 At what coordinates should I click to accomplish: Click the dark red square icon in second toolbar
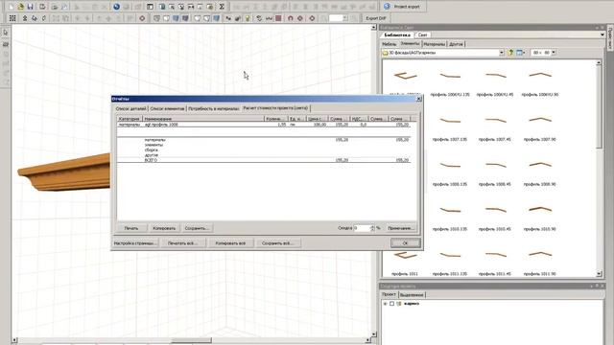(278, 18)
